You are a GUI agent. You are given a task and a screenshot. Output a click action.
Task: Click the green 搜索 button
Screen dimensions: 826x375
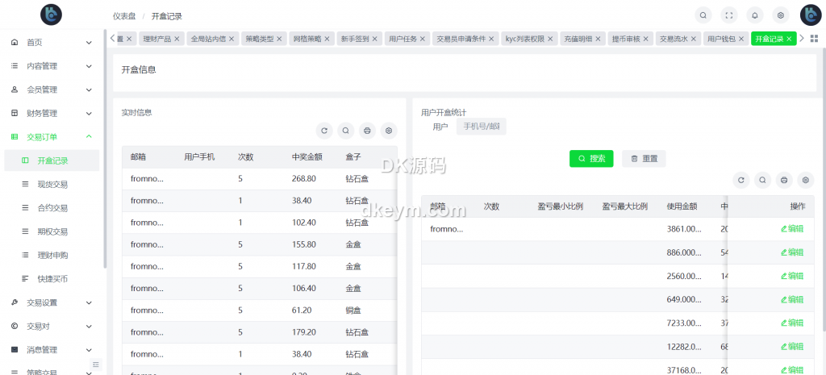(x=591, y=159)
